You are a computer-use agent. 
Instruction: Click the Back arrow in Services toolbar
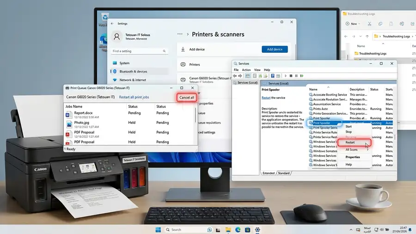(235, 76)
